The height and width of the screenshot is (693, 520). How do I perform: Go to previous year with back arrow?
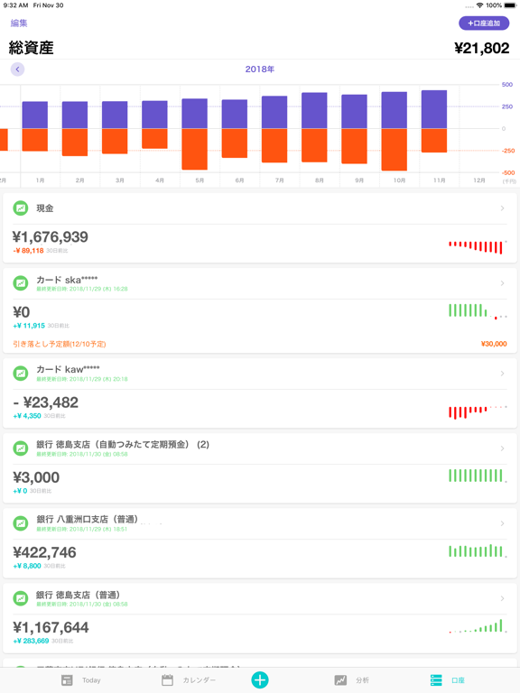(18, 69)
